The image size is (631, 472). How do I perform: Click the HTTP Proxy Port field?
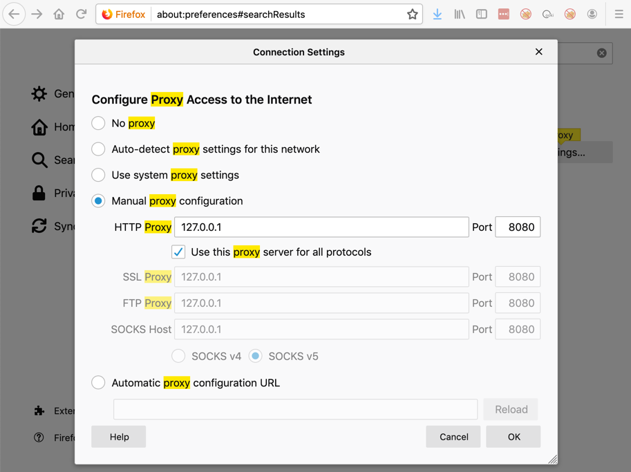(518, 227)
